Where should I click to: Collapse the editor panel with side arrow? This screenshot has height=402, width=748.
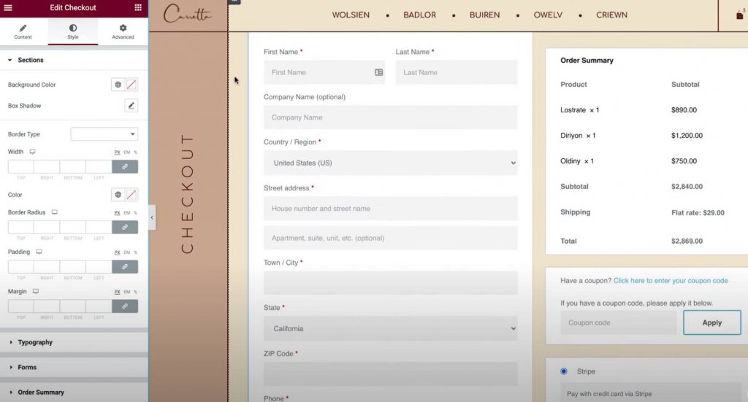click(x=152, y=217)
